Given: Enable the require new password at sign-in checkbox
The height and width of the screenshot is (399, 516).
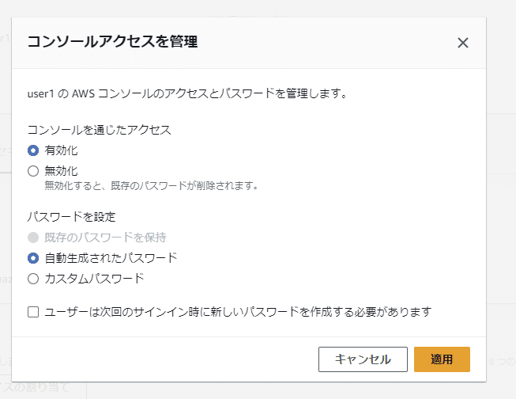Looking at the screenshot, I should click(33, 312).
